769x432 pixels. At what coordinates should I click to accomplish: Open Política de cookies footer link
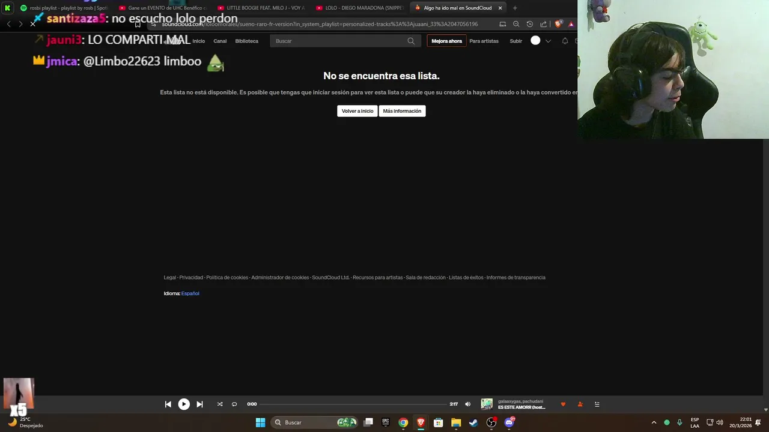(227, 277)
